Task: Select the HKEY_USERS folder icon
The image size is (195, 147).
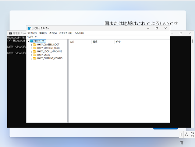Action: pyautogui.click(x=35, y=55)
